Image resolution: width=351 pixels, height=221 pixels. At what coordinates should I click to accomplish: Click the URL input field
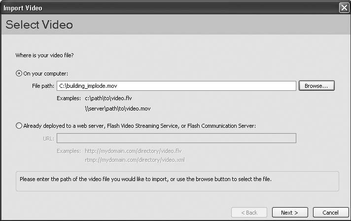coord(176,138)
